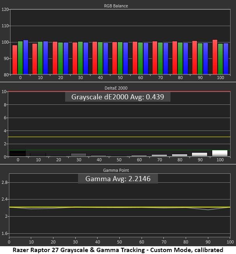Click the green bar at 80 in RGB Balance
This screenshot has height=254, width=236.
coord(180,58)
